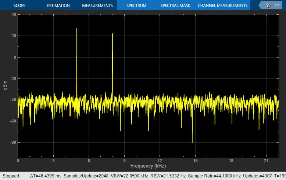286x180 pixels.
Task: Click the VBW=22.0500 kHz status readout
Action: click(x=129, y=176)
